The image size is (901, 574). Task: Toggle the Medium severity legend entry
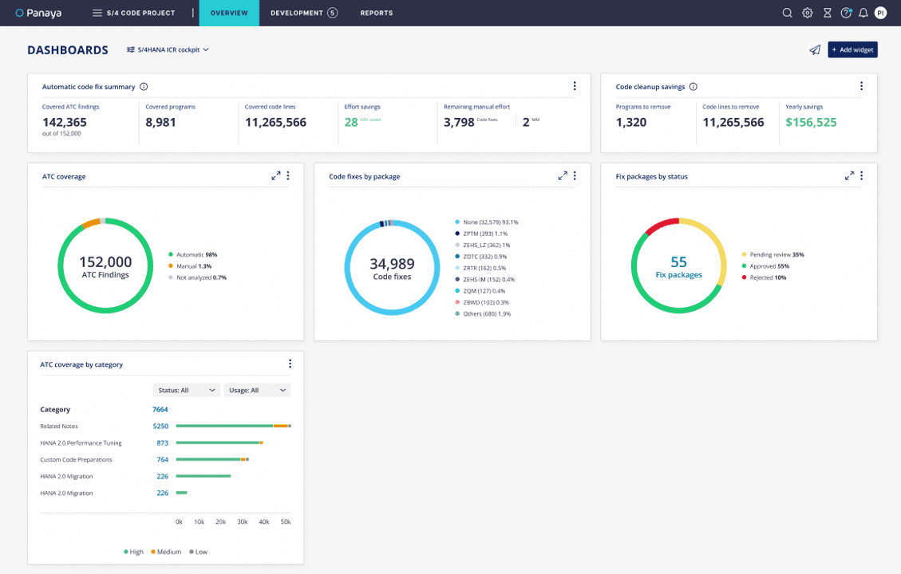click(x=166, y=552)
